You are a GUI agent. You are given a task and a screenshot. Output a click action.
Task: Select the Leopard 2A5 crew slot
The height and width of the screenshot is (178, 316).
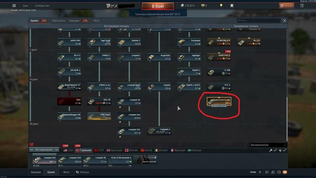tap(44, 160)
